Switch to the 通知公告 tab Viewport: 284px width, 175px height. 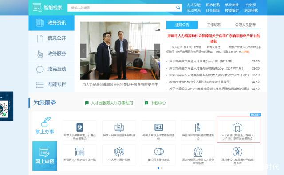pos(182,25)
